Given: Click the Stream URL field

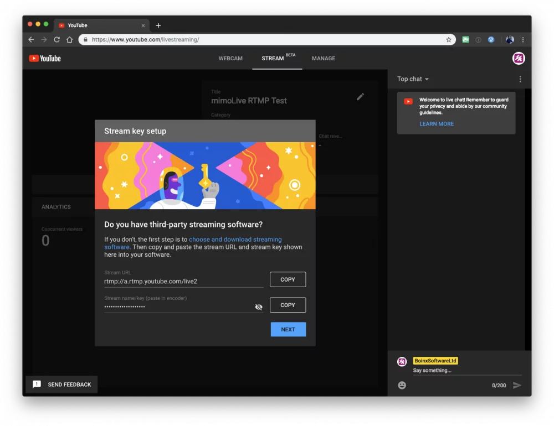Looking at the screenshot, I should tap(184, 281).
